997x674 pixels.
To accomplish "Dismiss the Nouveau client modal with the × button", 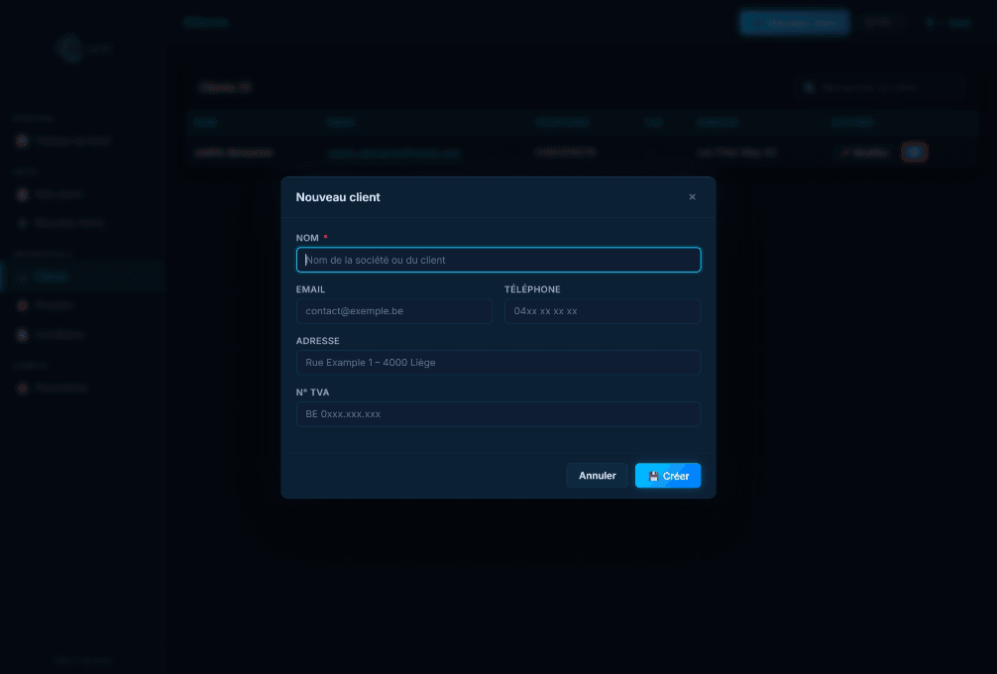I will tap(692, 197).
